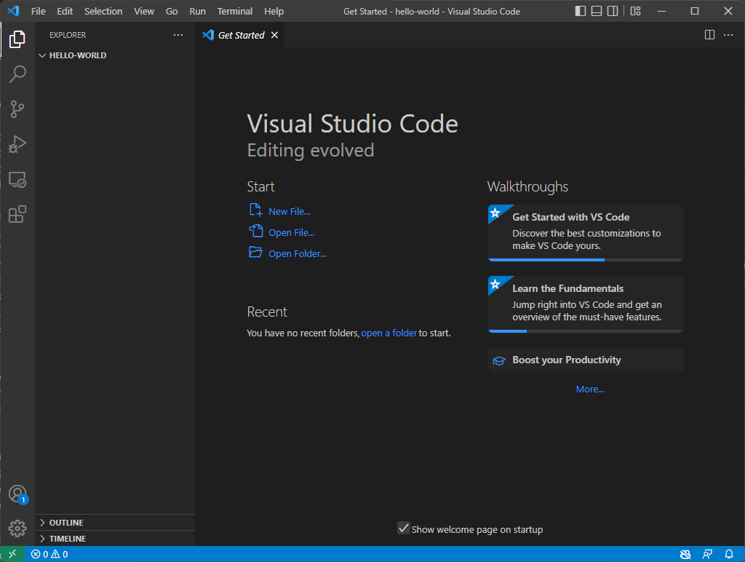
Task: Click the no-sync cloud status bar icon
Action: pyautogui.click(x=685, y=554)
